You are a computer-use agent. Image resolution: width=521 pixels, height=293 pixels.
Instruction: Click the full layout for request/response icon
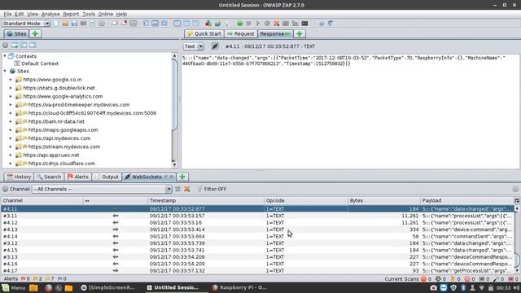click(164, 24)
